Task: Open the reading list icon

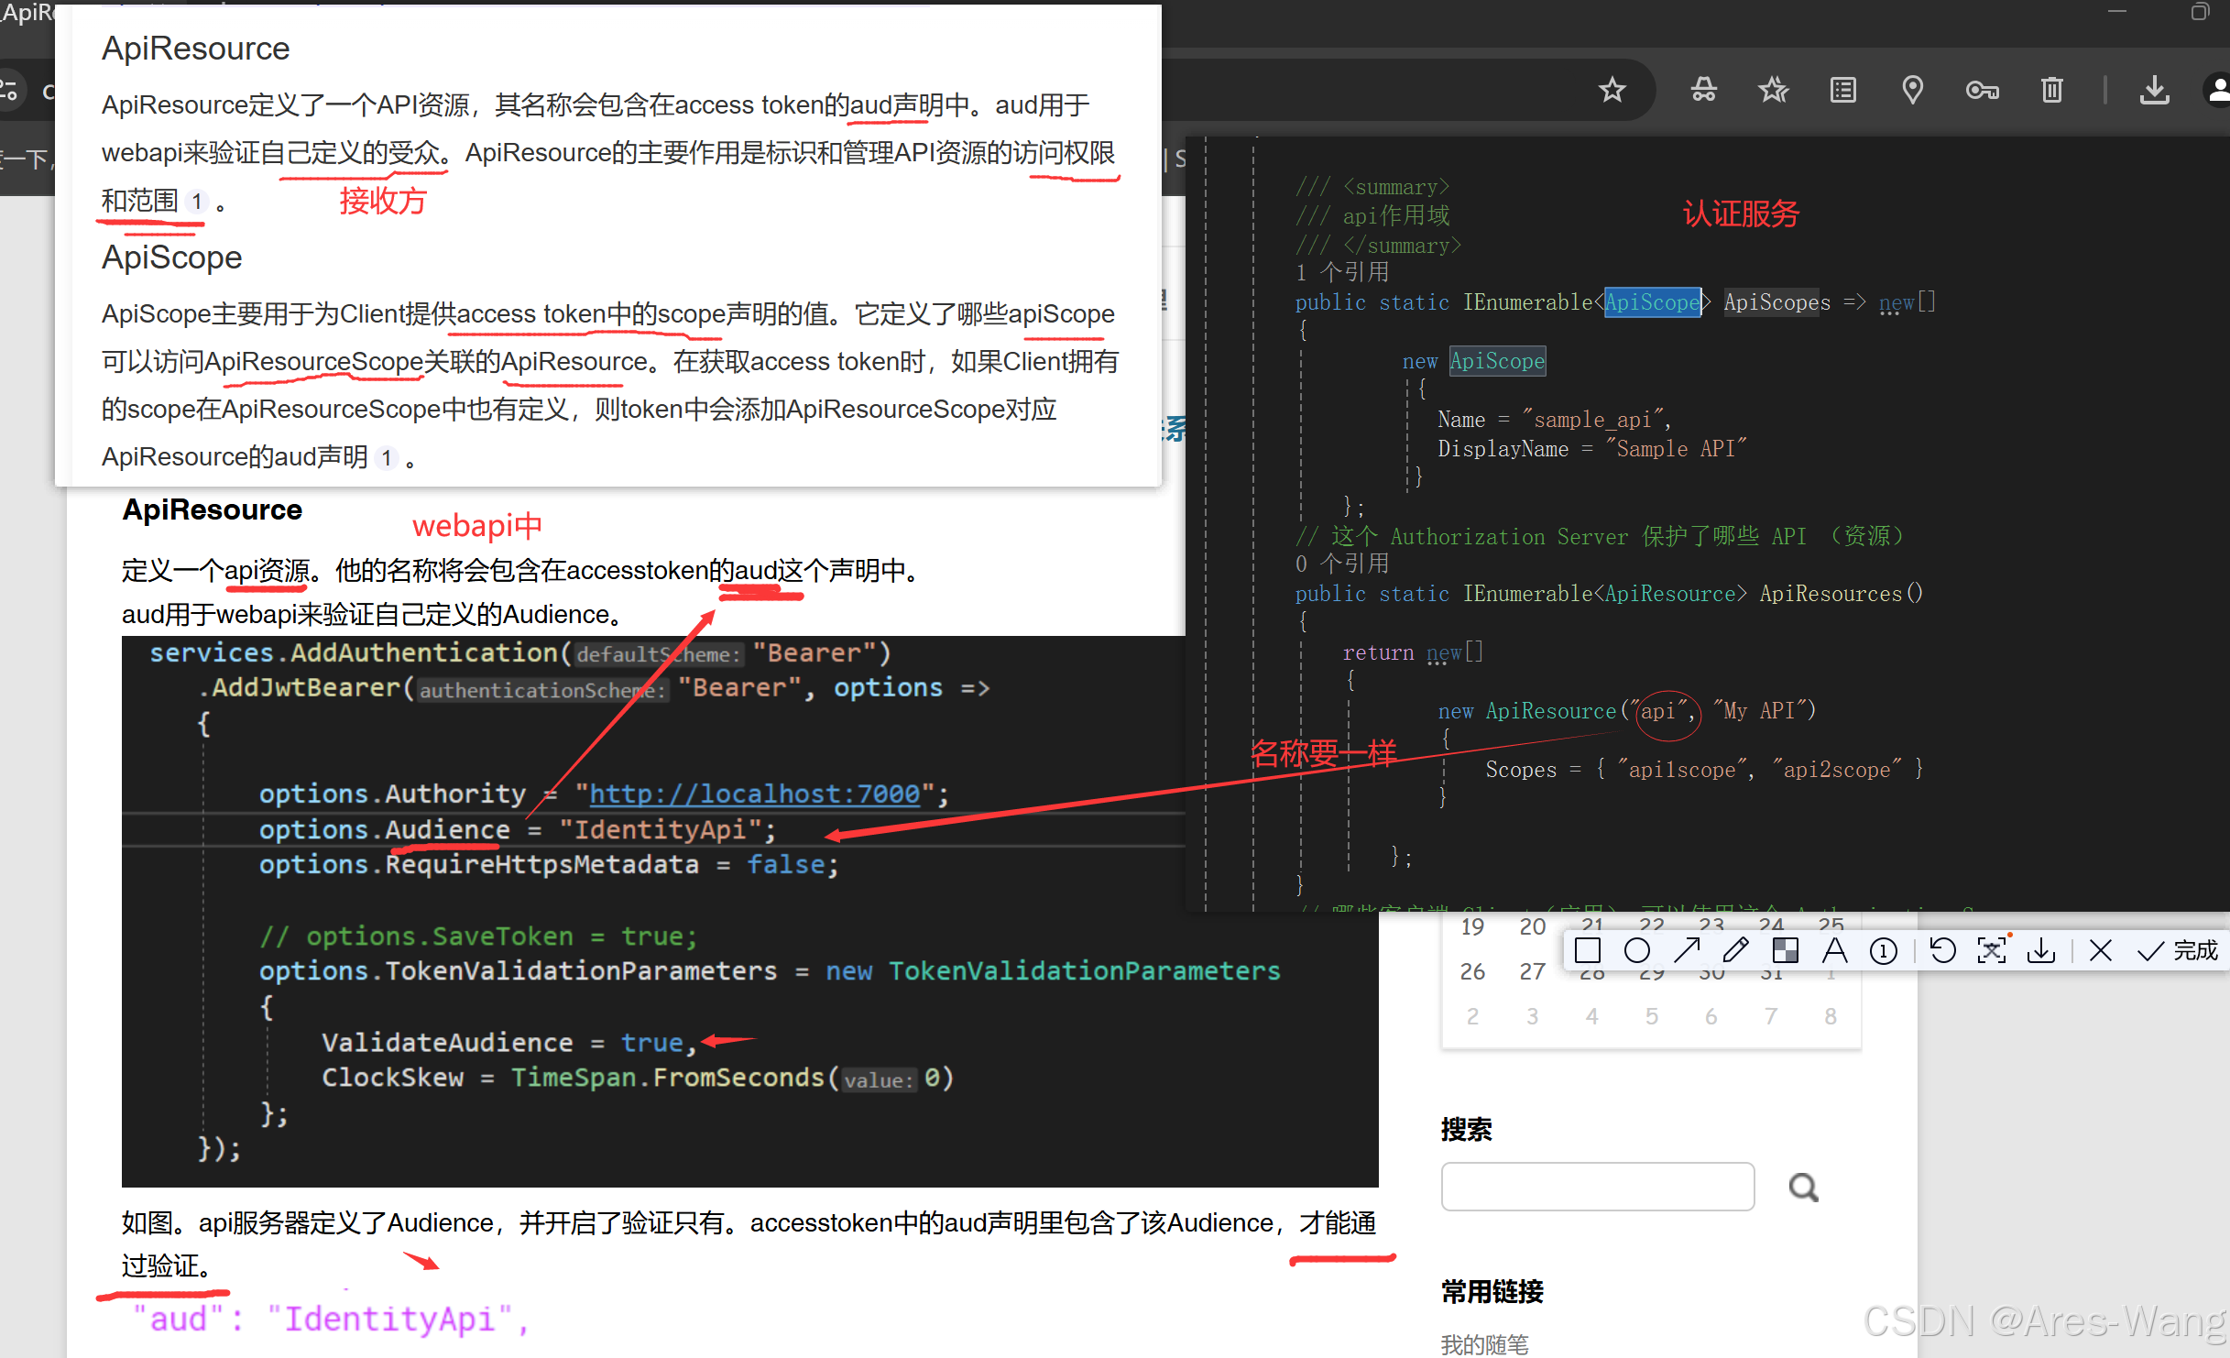Action: 1842,90
